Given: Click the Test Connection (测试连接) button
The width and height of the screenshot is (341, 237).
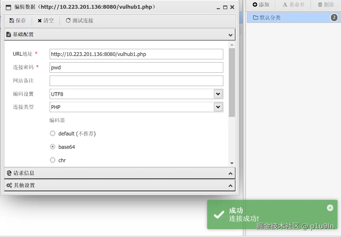Looking at the screenshot, I should 79,21.
